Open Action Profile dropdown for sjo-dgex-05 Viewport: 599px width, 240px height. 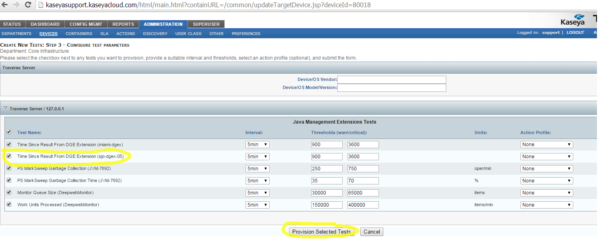(x=547, y=157)
